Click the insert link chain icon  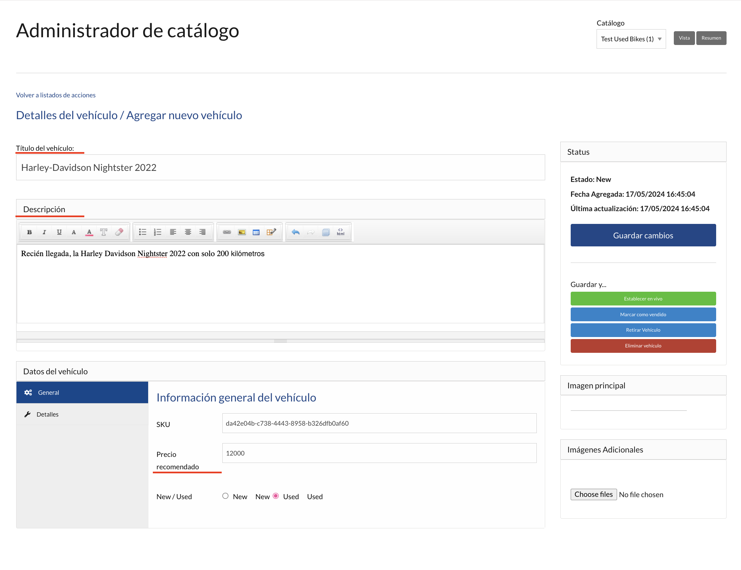(x=227, y=232)
